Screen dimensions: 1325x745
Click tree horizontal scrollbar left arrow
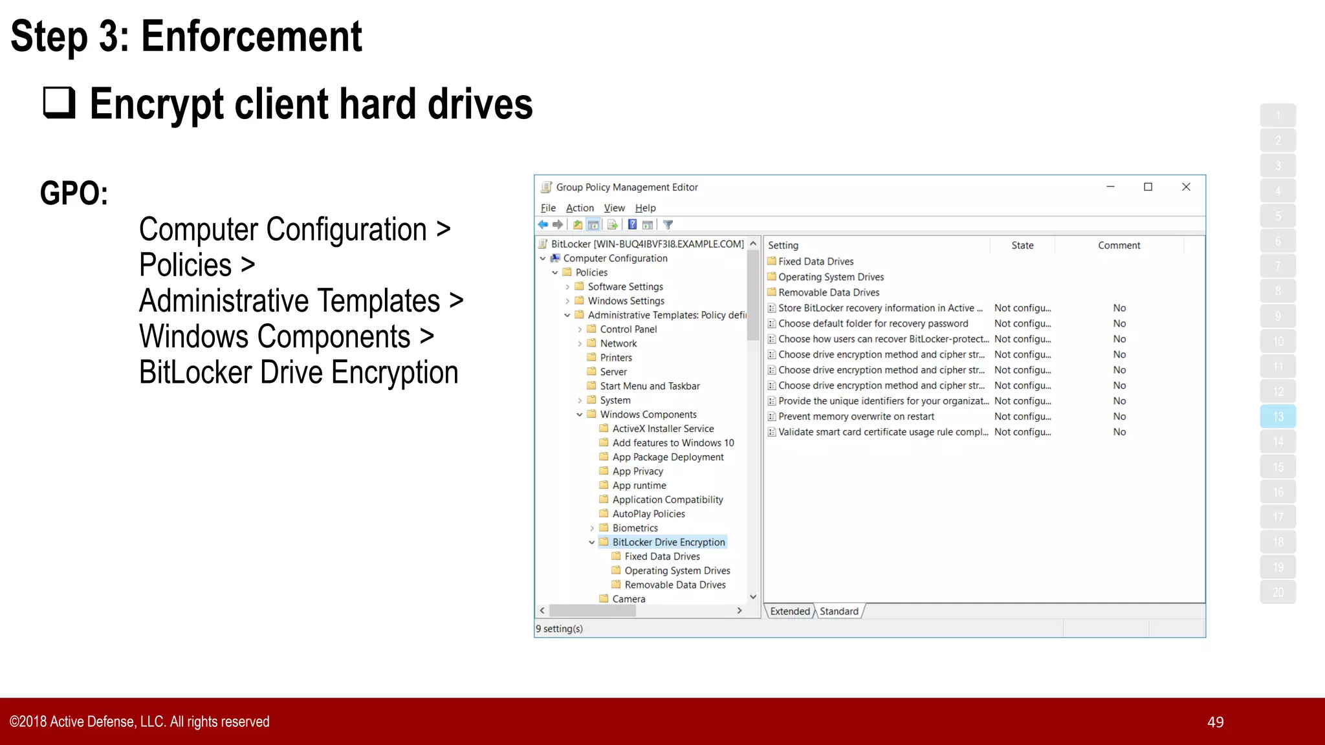point(542,610)
